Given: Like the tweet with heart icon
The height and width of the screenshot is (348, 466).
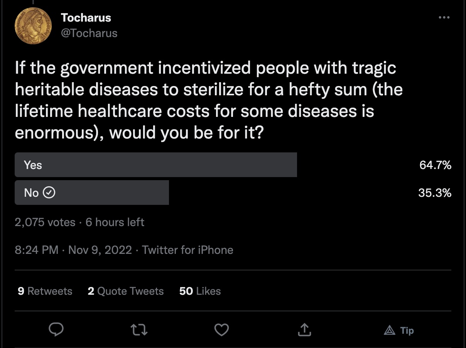Looking at the screenshot, I should (x=221, y=329).
